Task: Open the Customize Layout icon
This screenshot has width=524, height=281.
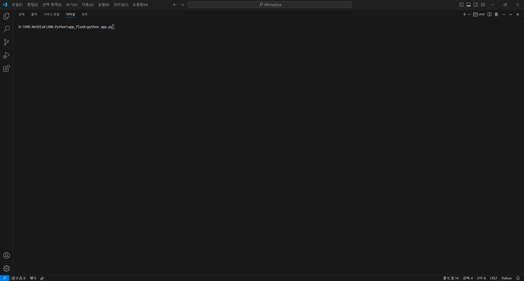Action: pyautogui.click(x=483, y=5)
